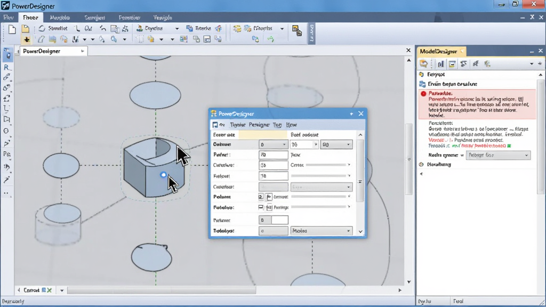The width and height of the screenshot is (546, 307).
Task: Toggle the second icon button in the Polomt row
Action: [x=269, y=197]
